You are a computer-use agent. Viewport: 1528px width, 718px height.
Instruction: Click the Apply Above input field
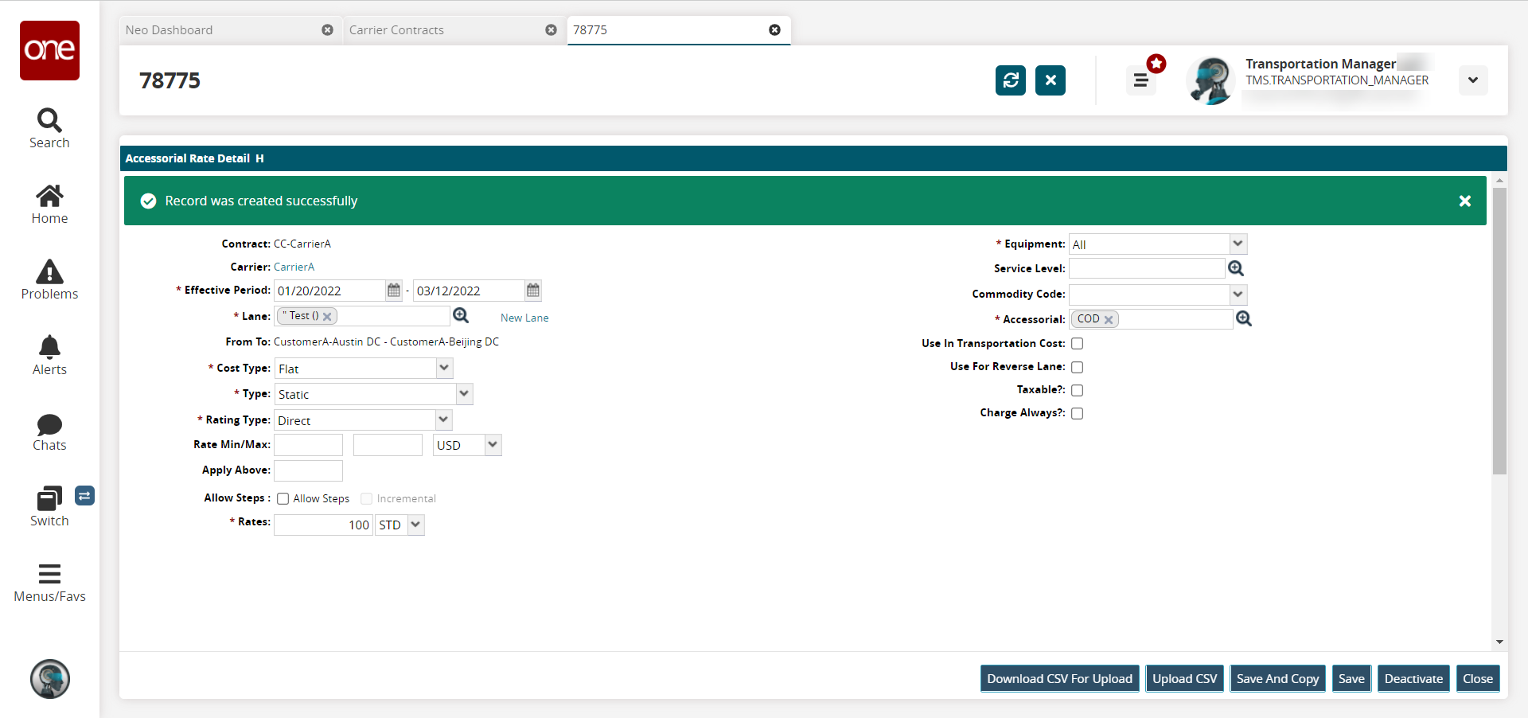tap(309, 470)
